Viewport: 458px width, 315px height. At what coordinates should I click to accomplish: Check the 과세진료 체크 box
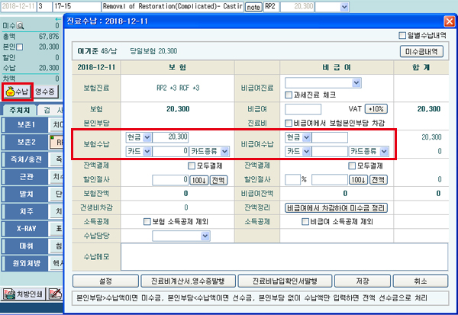click(289, 95)
